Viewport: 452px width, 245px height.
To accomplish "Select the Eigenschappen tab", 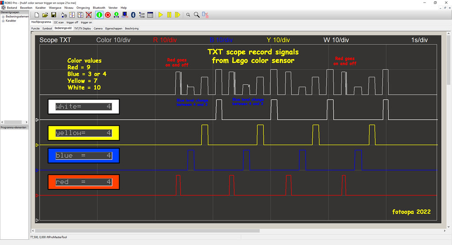I will click(113, 29).
